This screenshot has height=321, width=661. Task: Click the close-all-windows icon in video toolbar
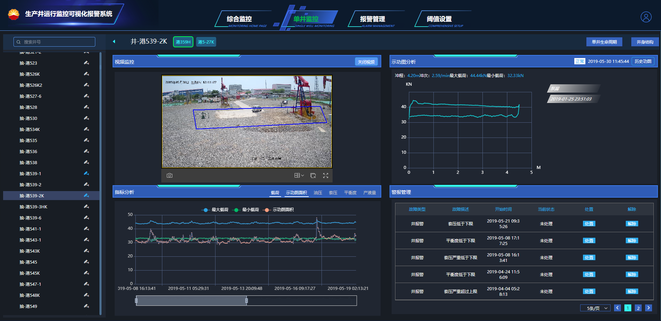pos(313,176)
